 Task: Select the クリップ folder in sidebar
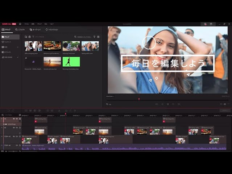10,37
